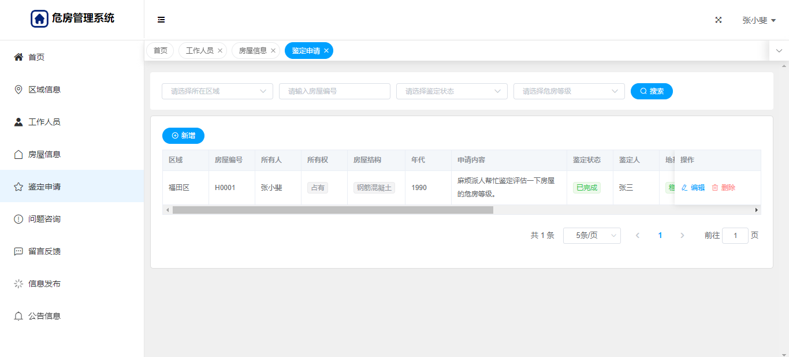Select 信息发布 in the sidebar
This screenshot has width=789, height=357.
tap(44, 284)
